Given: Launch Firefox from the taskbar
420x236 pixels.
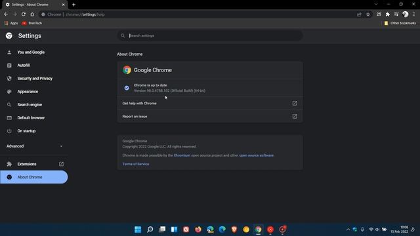Looking at the screenshot, I should pyautogui.click(x=198, y=229).
